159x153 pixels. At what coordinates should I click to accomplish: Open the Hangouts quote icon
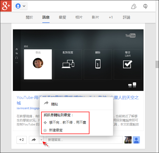145,6
